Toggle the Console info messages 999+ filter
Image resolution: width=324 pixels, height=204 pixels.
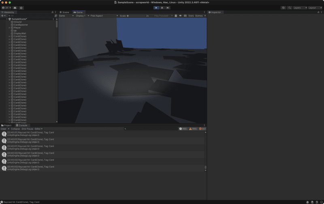183,129
